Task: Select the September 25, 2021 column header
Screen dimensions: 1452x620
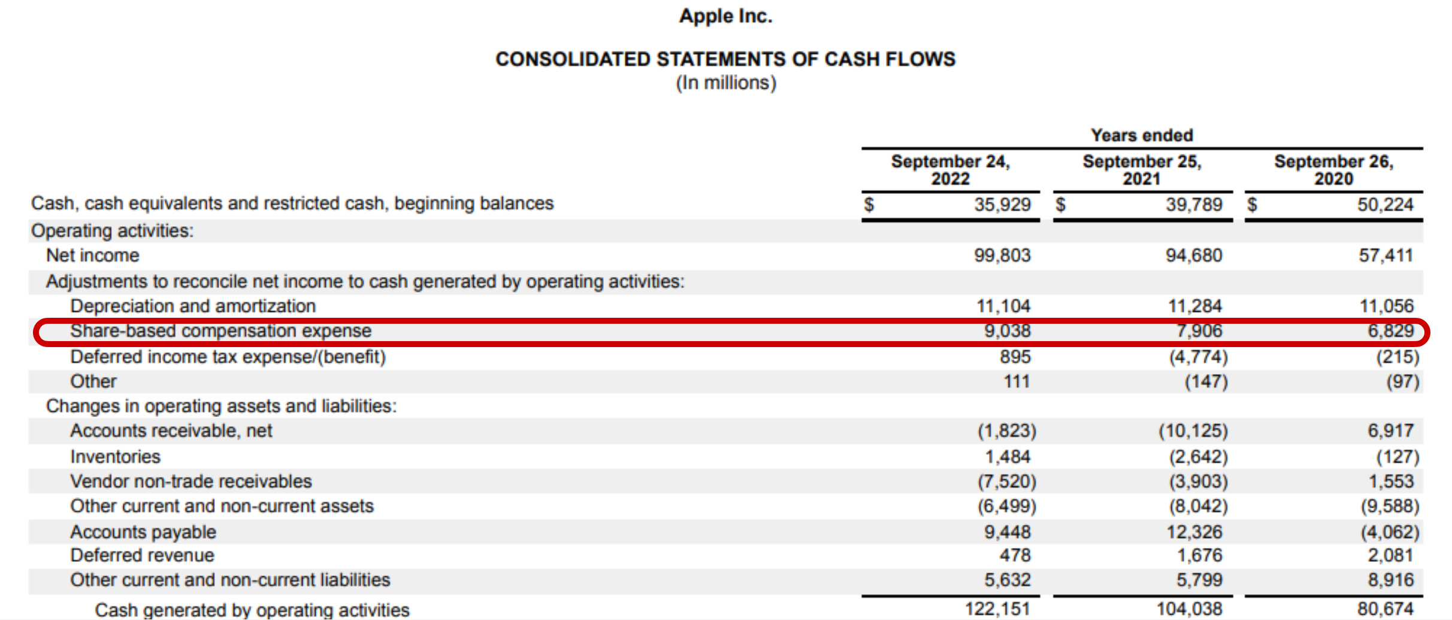Action: point(1142,170)
